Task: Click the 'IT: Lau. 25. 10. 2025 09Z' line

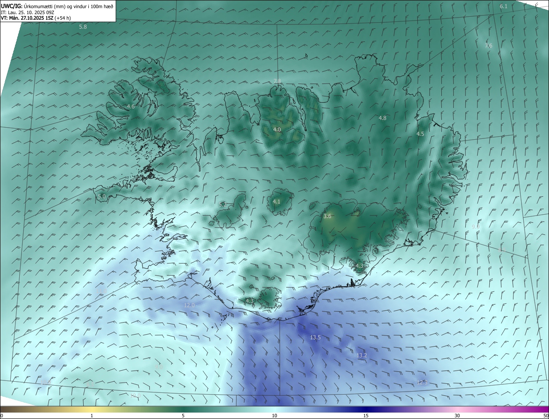Action: (x=27, y=12)
